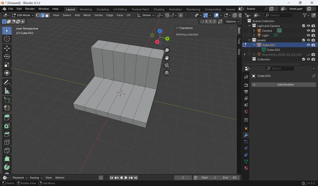Screen dimensions: 318x186
Task: Jump to the end frame
Action: (x=136, y=178)
